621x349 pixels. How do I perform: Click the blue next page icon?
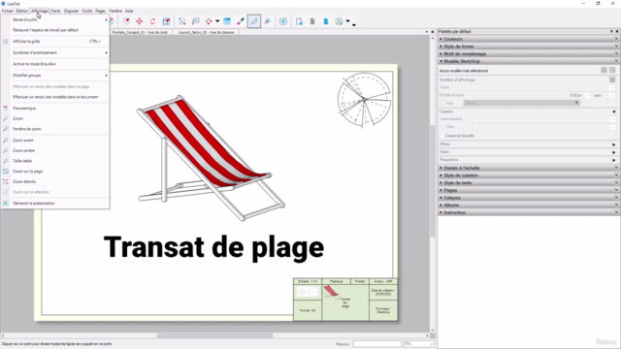click(326, 21)
